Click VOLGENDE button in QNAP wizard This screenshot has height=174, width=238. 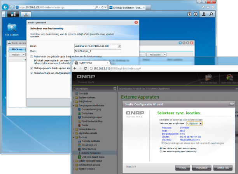[201, 168]
